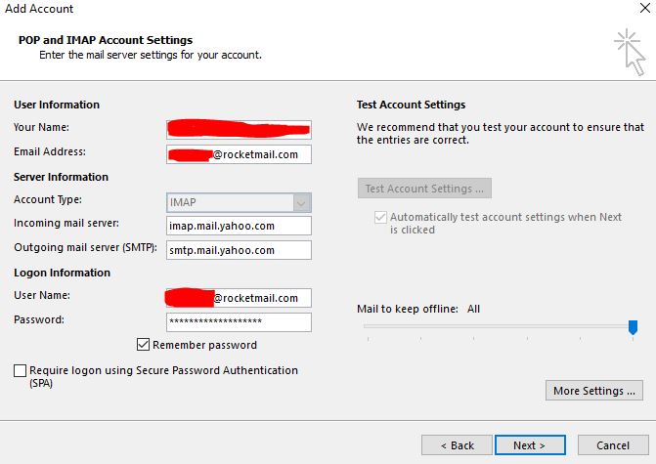Proceed with the Next button

click(x=530, y=445)
